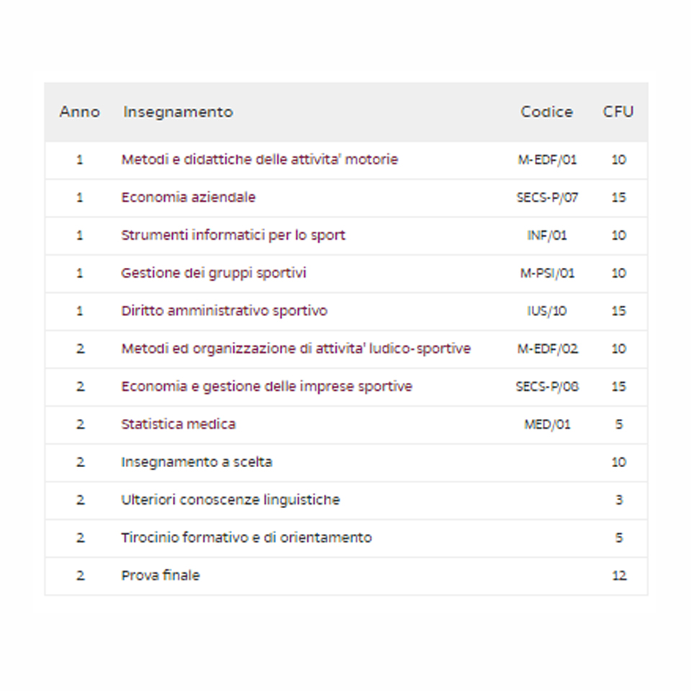Open the Economia aziendale course link
Screen dimensions: 691x691
(188, 197)
